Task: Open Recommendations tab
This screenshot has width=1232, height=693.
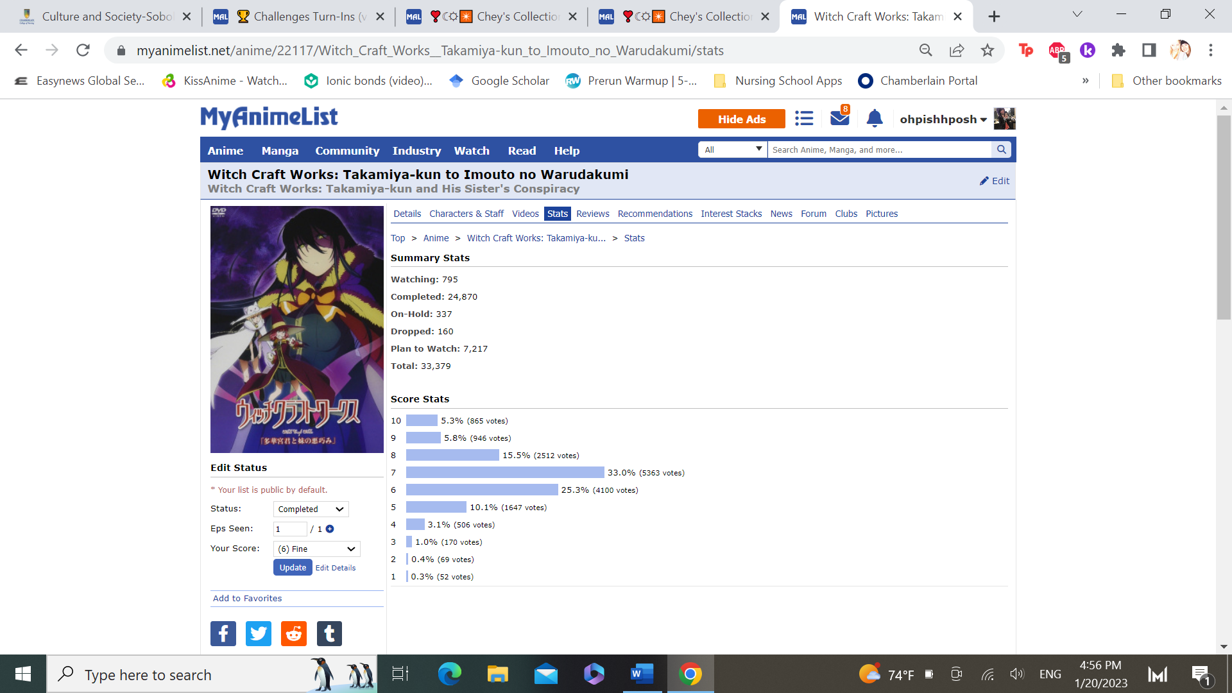Action: [655, 214]
